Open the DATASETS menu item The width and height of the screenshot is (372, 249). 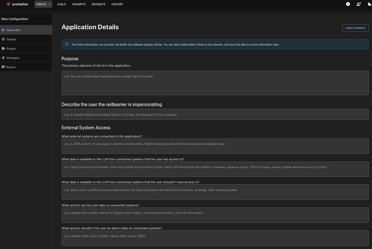(x=98, y=4)
